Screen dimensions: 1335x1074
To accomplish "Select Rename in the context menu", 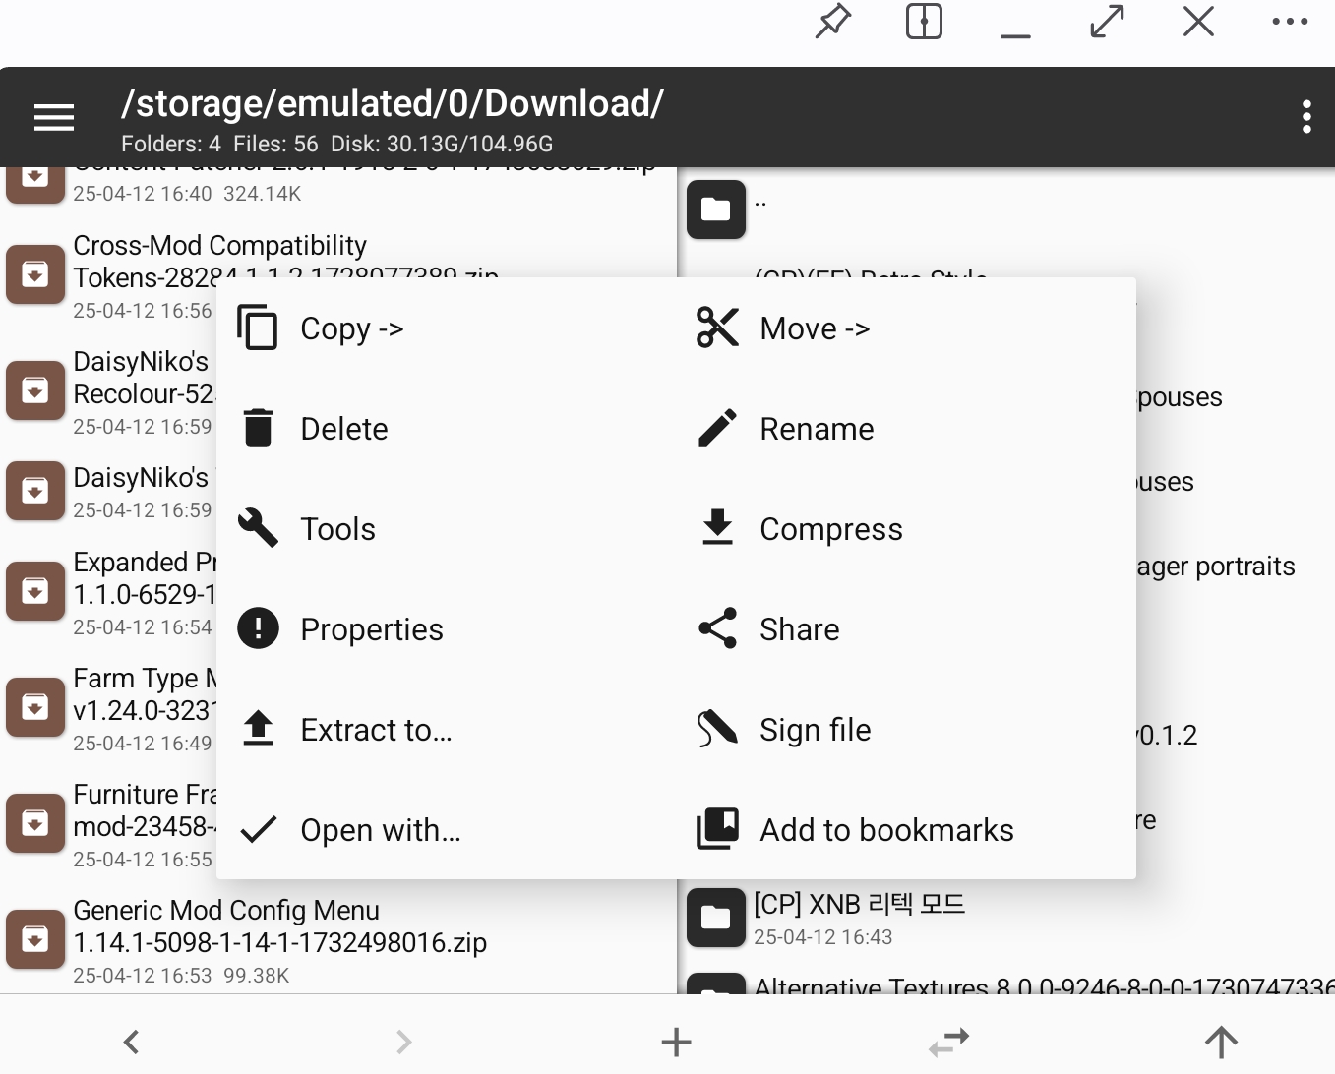I will pyautogui.click(x=906, y=429).
